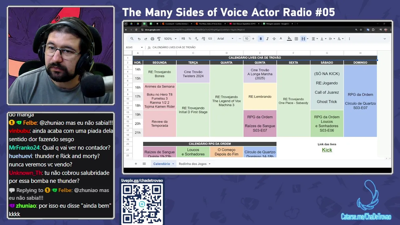The width and height of the screenshot is (400, 225).
Task: Click the livepix QR code image
Action: 142,203
